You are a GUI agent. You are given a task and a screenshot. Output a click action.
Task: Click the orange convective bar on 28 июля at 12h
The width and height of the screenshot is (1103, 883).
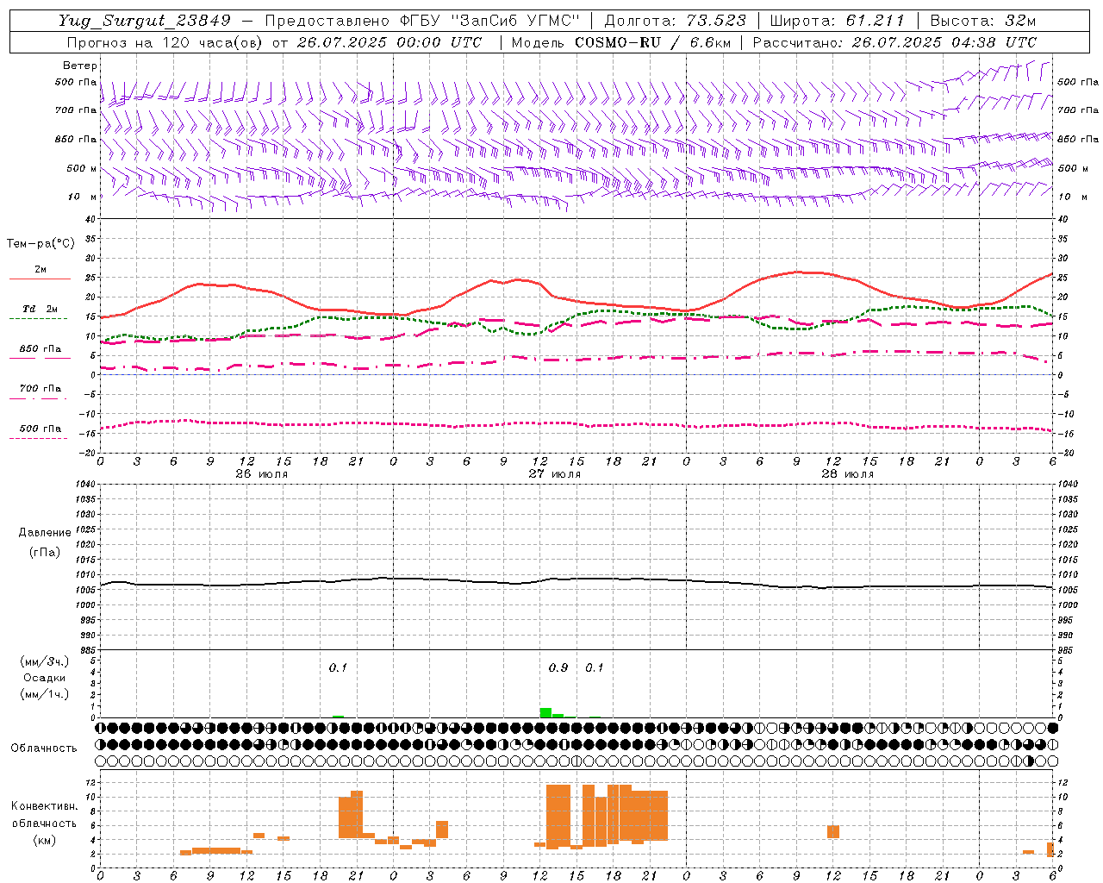coord(833,832)
